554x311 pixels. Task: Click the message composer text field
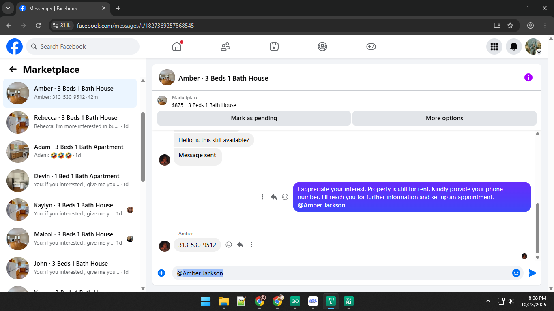point(343,273)
